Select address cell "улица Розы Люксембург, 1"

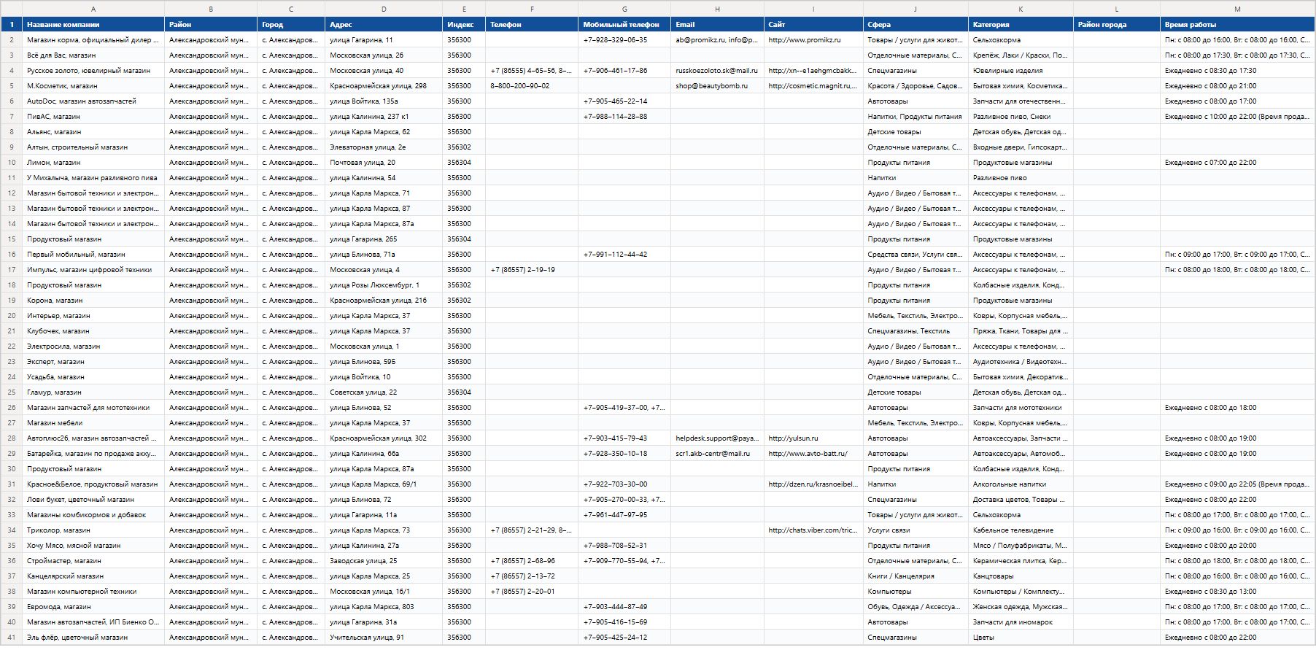pyautogui.click(x=384, y=285)
